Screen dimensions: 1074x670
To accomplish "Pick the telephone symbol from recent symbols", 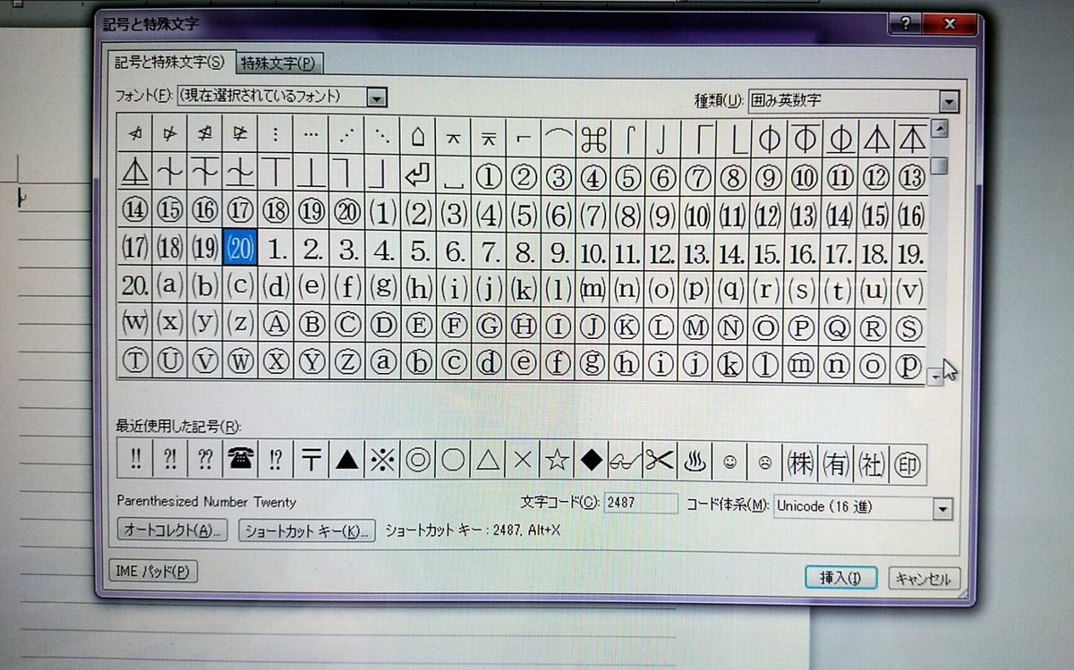I will (x=240, y=460).
